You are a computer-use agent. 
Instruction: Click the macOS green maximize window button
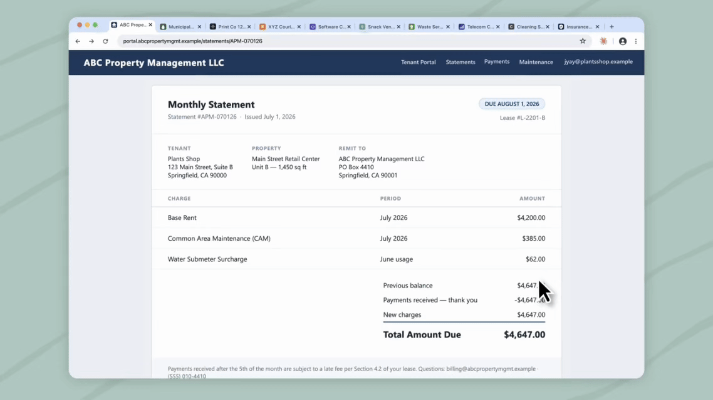[95, 25]
